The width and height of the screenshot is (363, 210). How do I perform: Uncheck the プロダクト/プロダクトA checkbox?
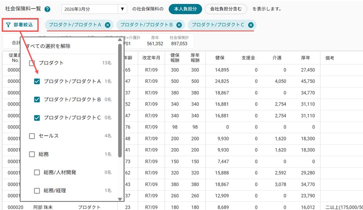tap(37, 81)
